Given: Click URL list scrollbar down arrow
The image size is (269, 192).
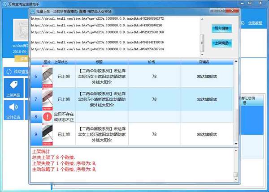Looking at the screenshot, I should (202, 55).
